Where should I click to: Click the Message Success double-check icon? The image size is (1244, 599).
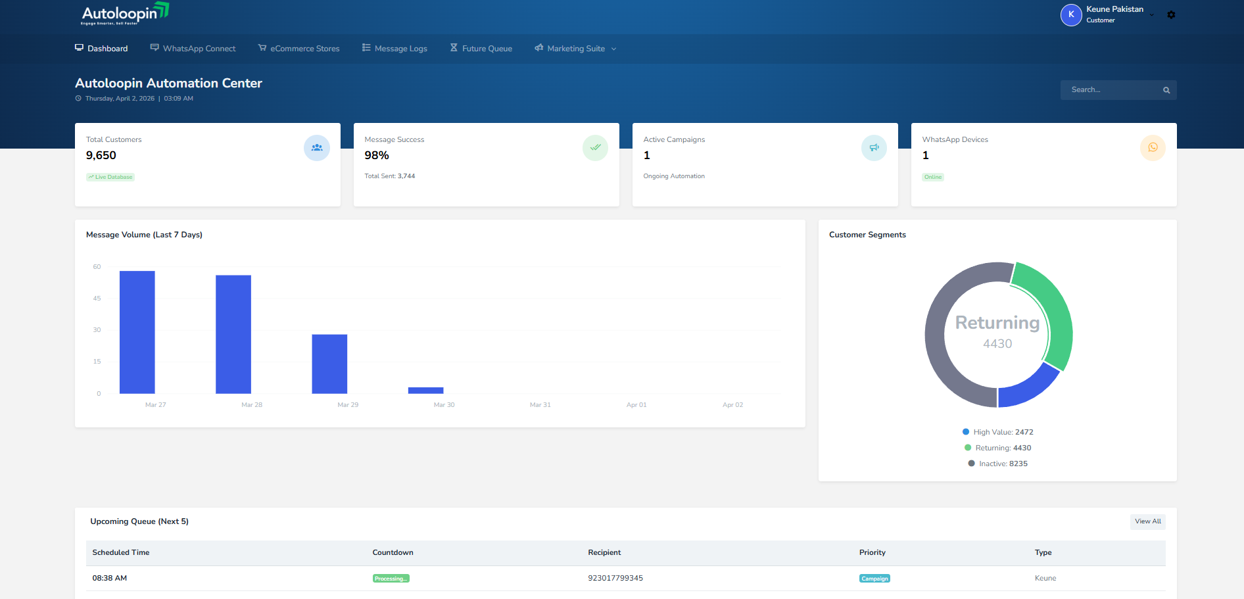595,148
